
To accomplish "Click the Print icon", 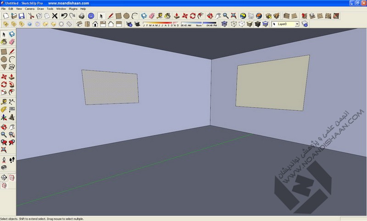I will pos(81,16).
